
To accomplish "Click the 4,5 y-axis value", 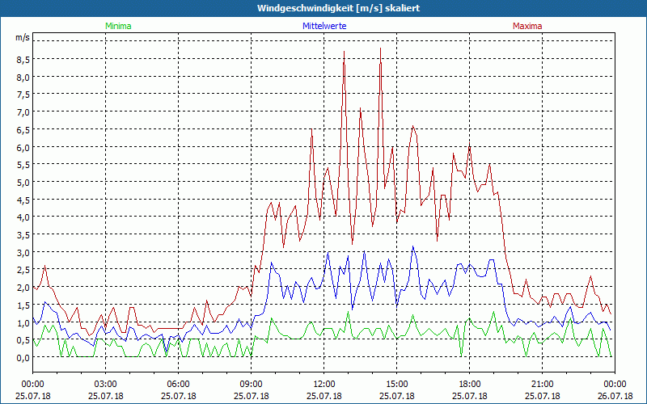I will 23,200.
